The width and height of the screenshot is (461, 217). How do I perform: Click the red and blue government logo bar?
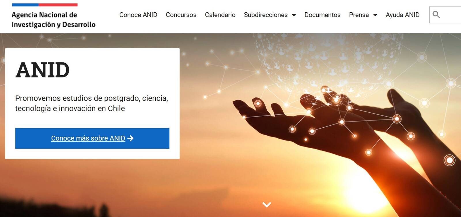point(45,5)
